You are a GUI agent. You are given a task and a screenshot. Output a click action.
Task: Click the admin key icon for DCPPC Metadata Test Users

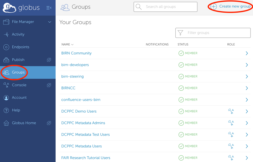coord(231,134)
